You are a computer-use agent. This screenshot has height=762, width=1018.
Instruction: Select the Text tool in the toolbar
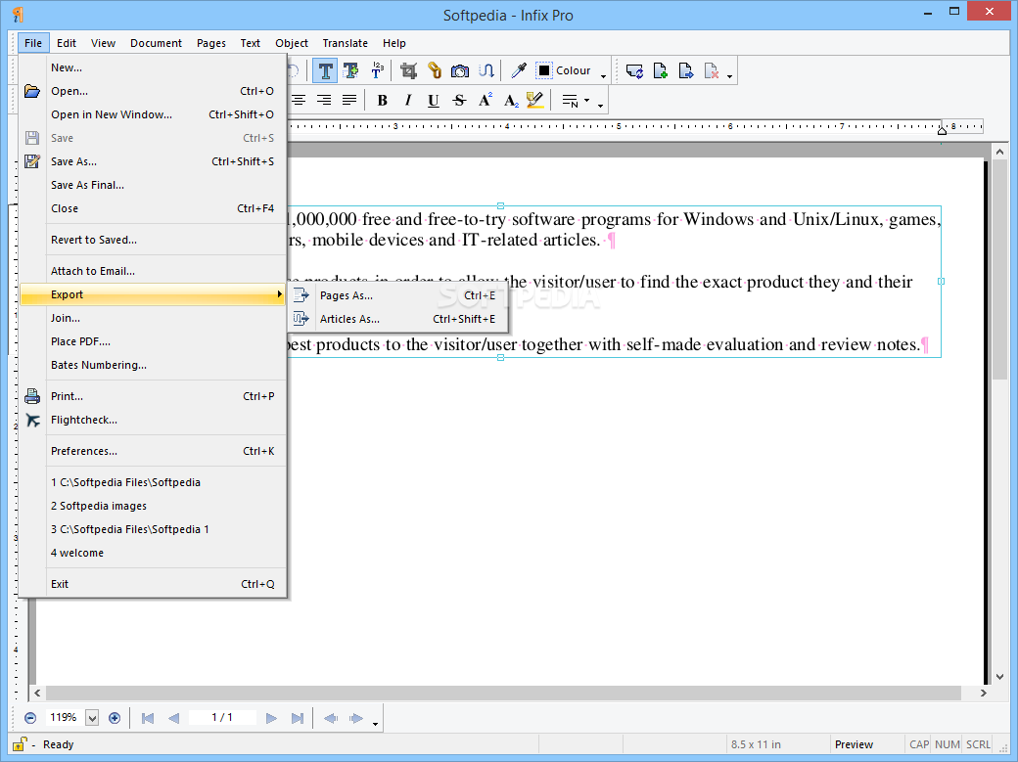point(325,70)
